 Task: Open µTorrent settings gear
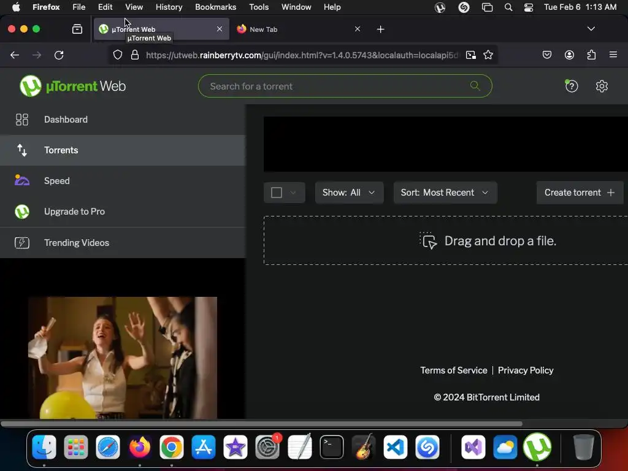(x=602, y=86)
